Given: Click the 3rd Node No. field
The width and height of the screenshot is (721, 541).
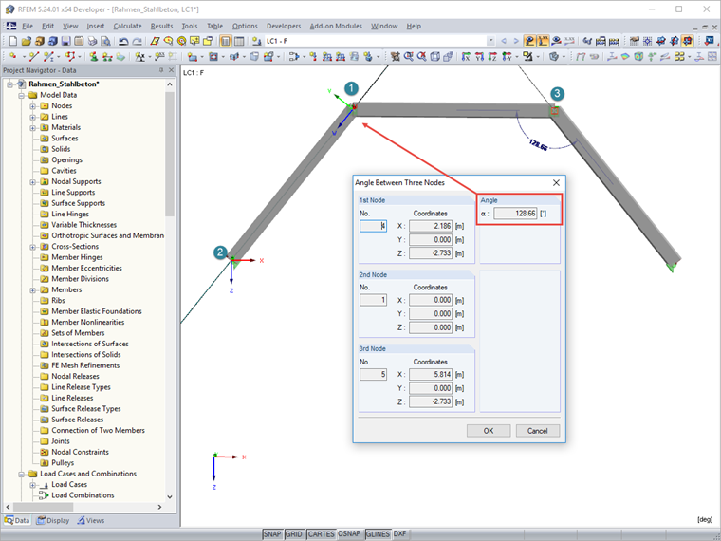Looking at the screenshot, I should click(x=373, y=375).
